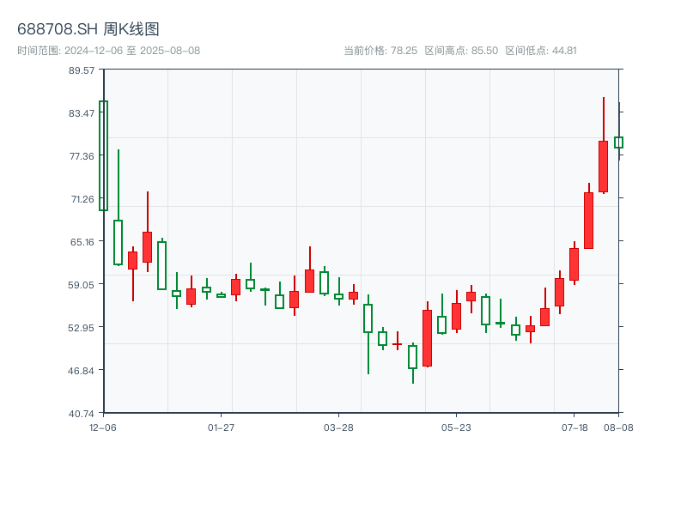
Task: Click the 77.36 y-axis label
Action: click(82, 156)
